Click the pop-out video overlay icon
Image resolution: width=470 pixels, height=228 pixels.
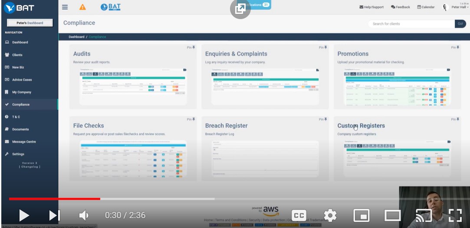(x=240, y=9)
